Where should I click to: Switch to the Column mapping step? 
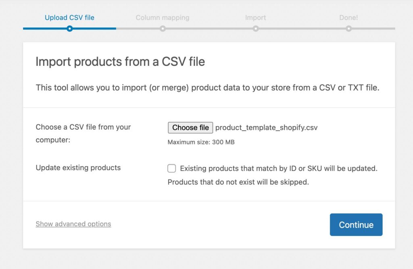pos(163,17)
